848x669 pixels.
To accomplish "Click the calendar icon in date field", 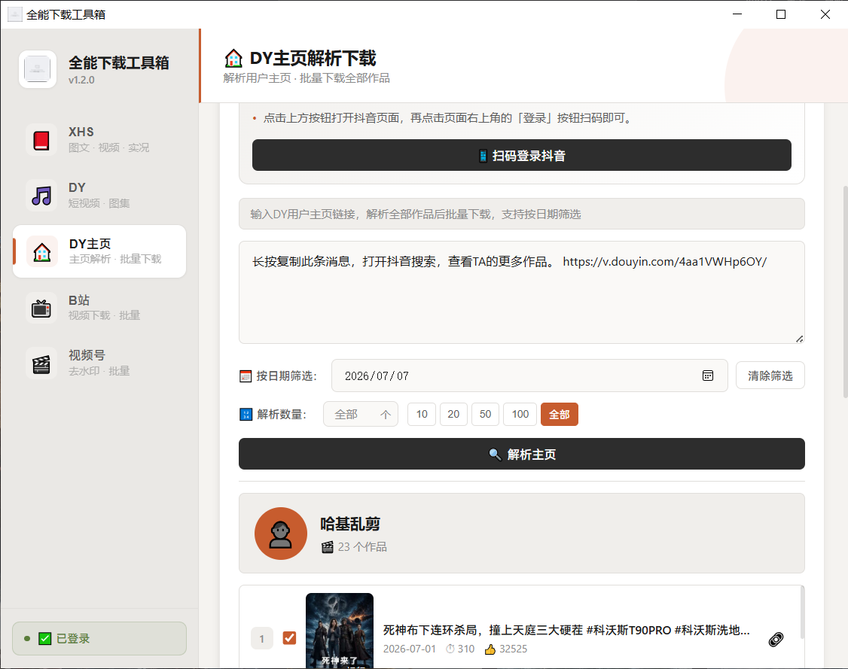I will [707, 376].
